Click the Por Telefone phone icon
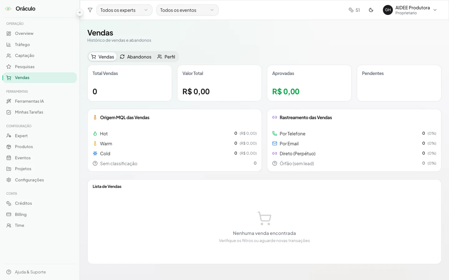Screen dimensions: 449x280 (275, 133)
